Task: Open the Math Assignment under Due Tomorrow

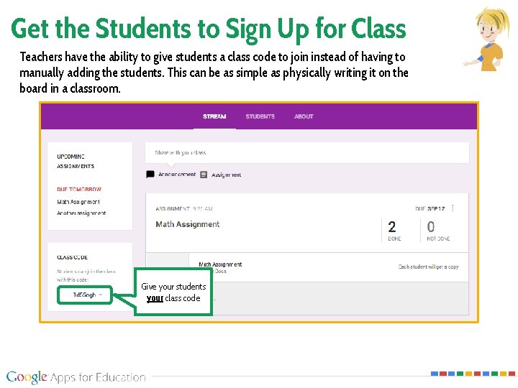Action: point(78,202)
